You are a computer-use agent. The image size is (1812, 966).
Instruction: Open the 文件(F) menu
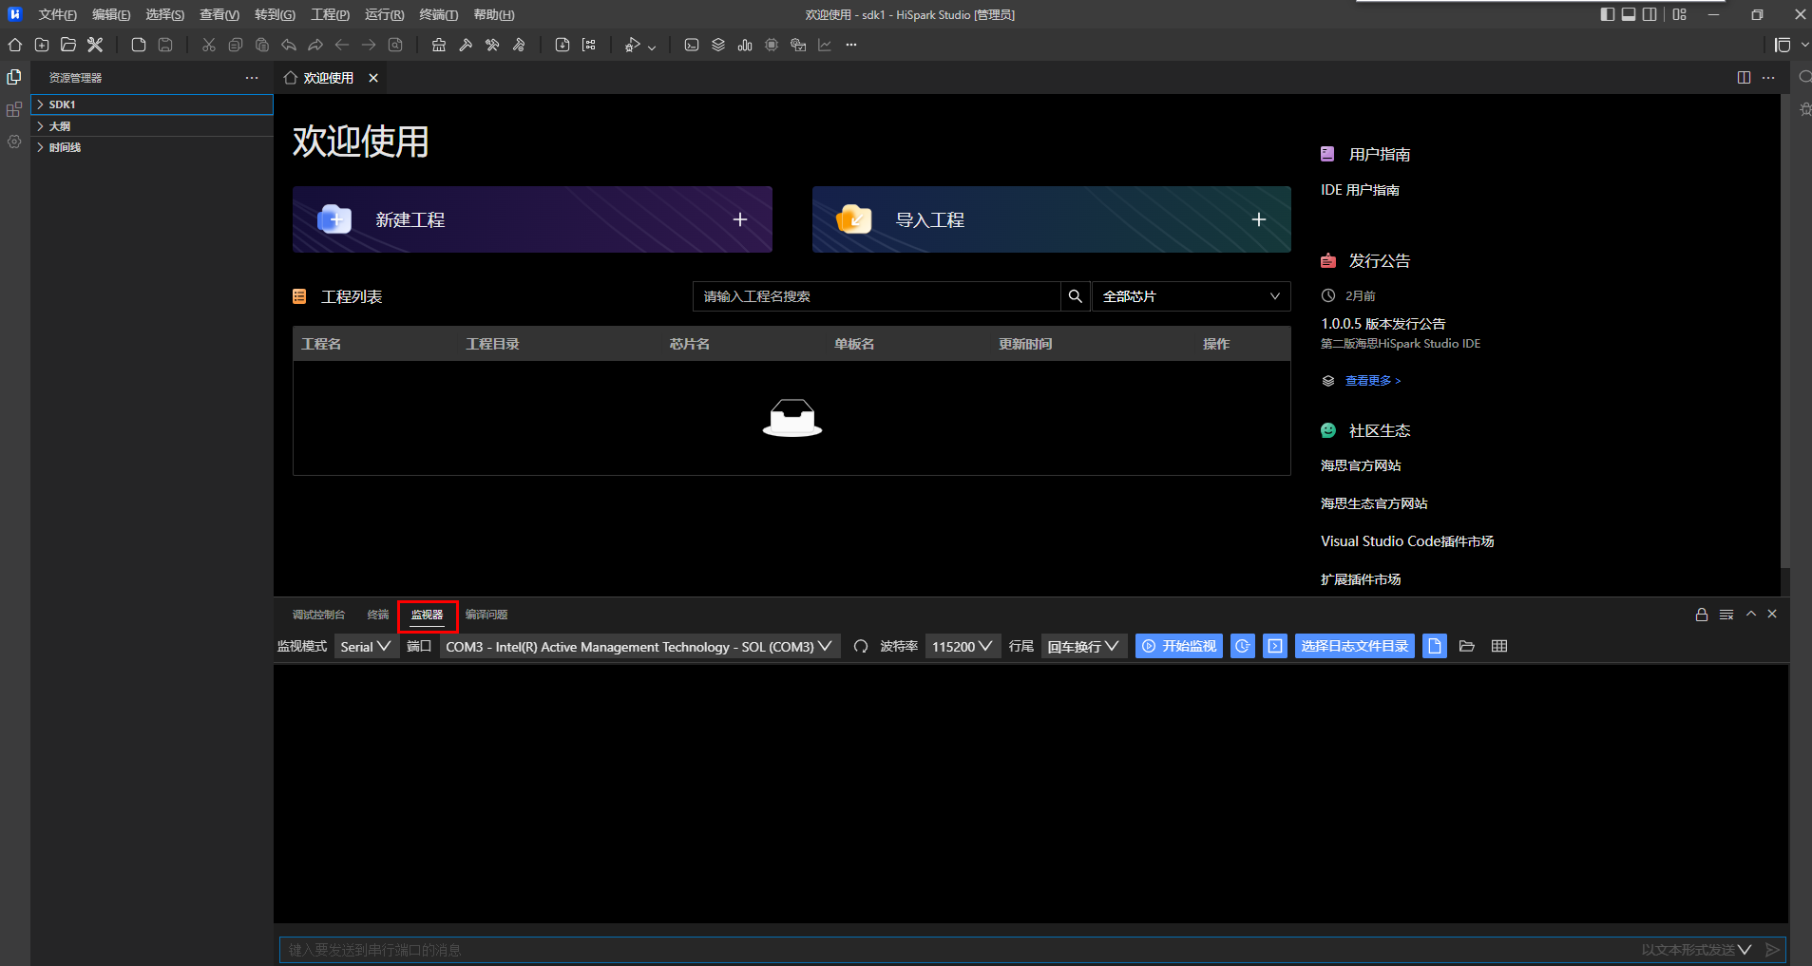(57, 14)
